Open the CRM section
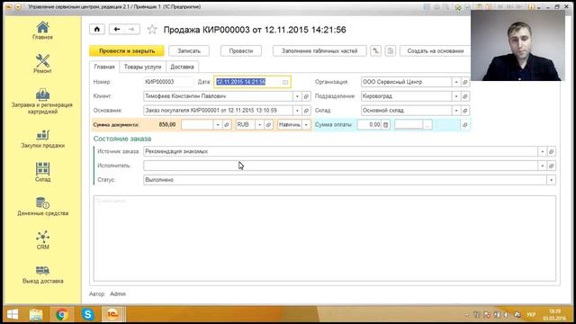576x324 pixels. [x=42, y=240]
